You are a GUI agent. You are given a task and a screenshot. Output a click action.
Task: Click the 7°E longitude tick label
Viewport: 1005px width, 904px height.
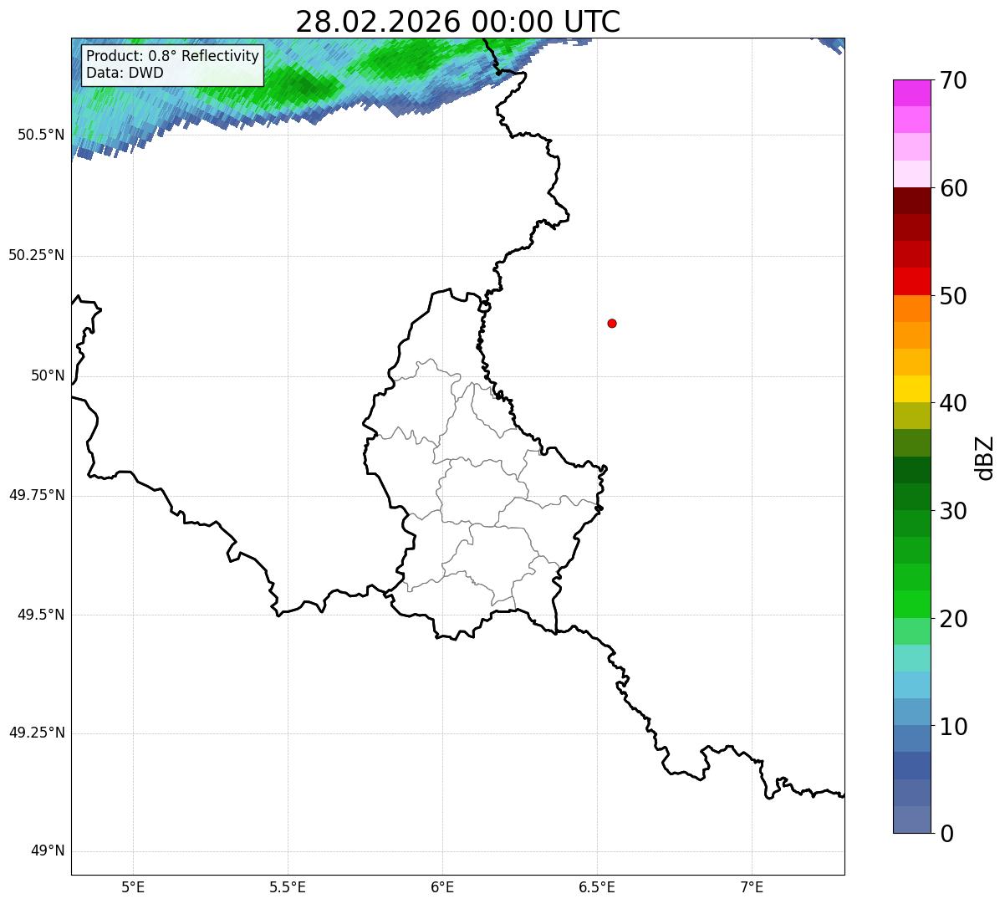752,886
